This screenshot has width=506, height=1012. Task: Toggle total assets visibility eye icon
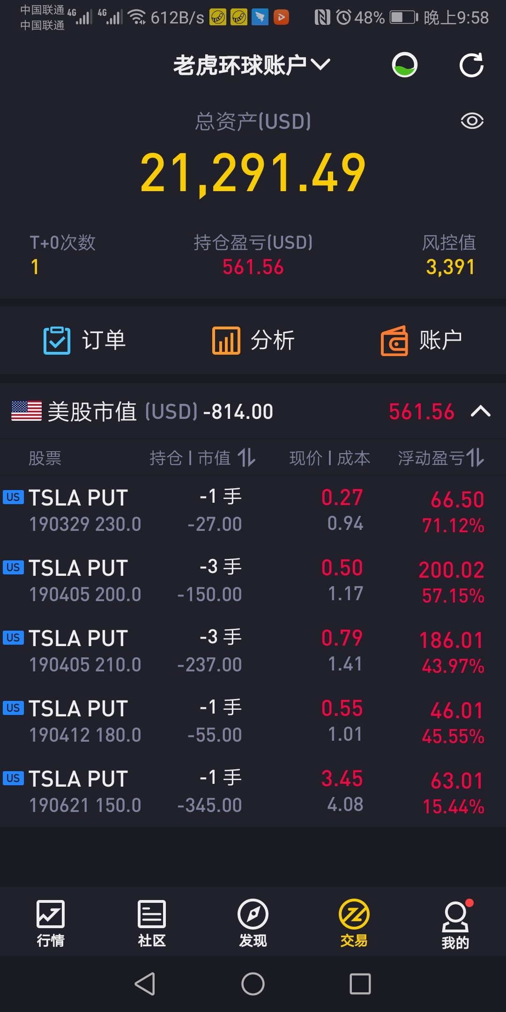[472, 121]
